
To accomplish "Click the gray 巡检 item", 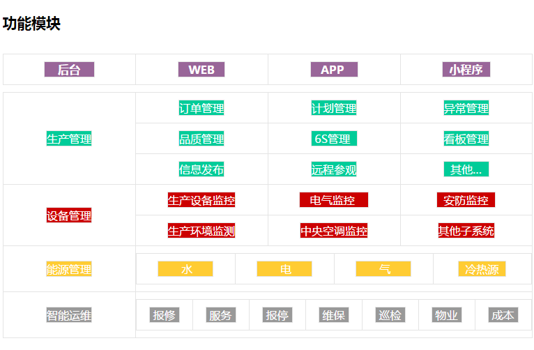I will (390, 315).
